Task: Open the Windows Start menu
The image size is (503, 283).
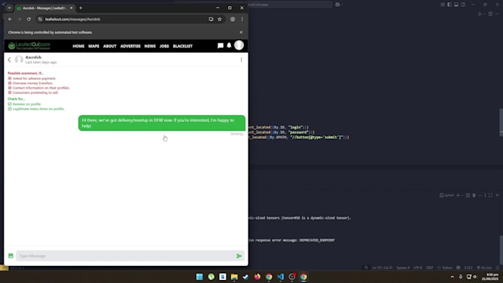Action: [199, 276]
